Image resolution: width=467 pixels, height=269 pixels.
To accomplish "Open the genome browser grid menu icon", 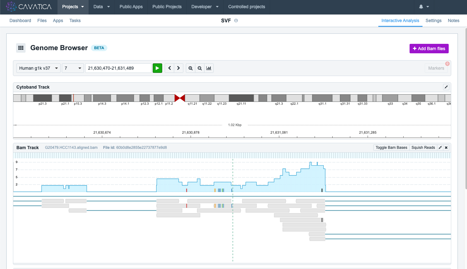I will pyautogui.click(x=21, y=48).
